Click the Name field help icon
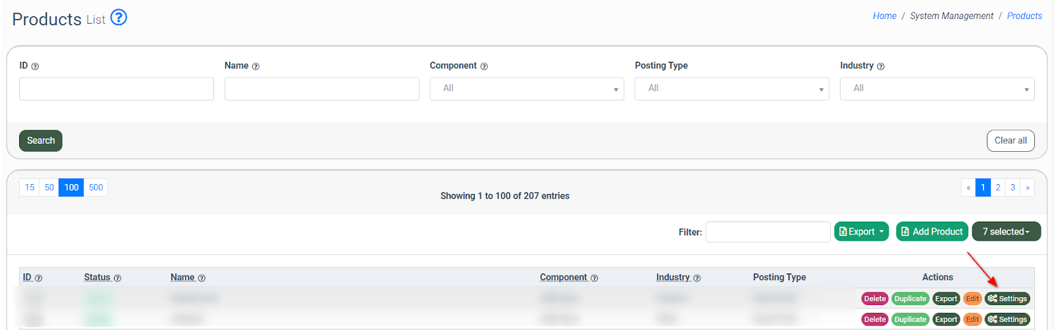 256,66
